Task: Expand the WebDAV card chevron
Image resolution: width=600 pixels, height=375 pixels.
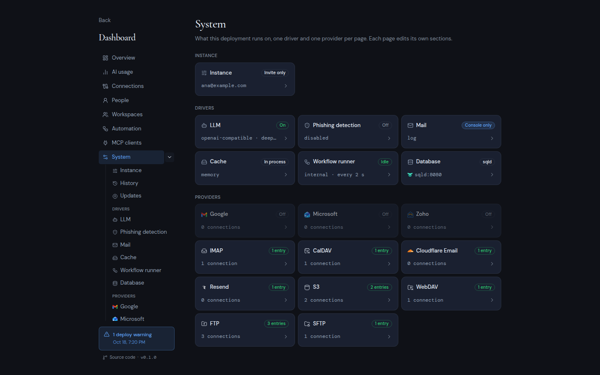Action: [492, 300]
